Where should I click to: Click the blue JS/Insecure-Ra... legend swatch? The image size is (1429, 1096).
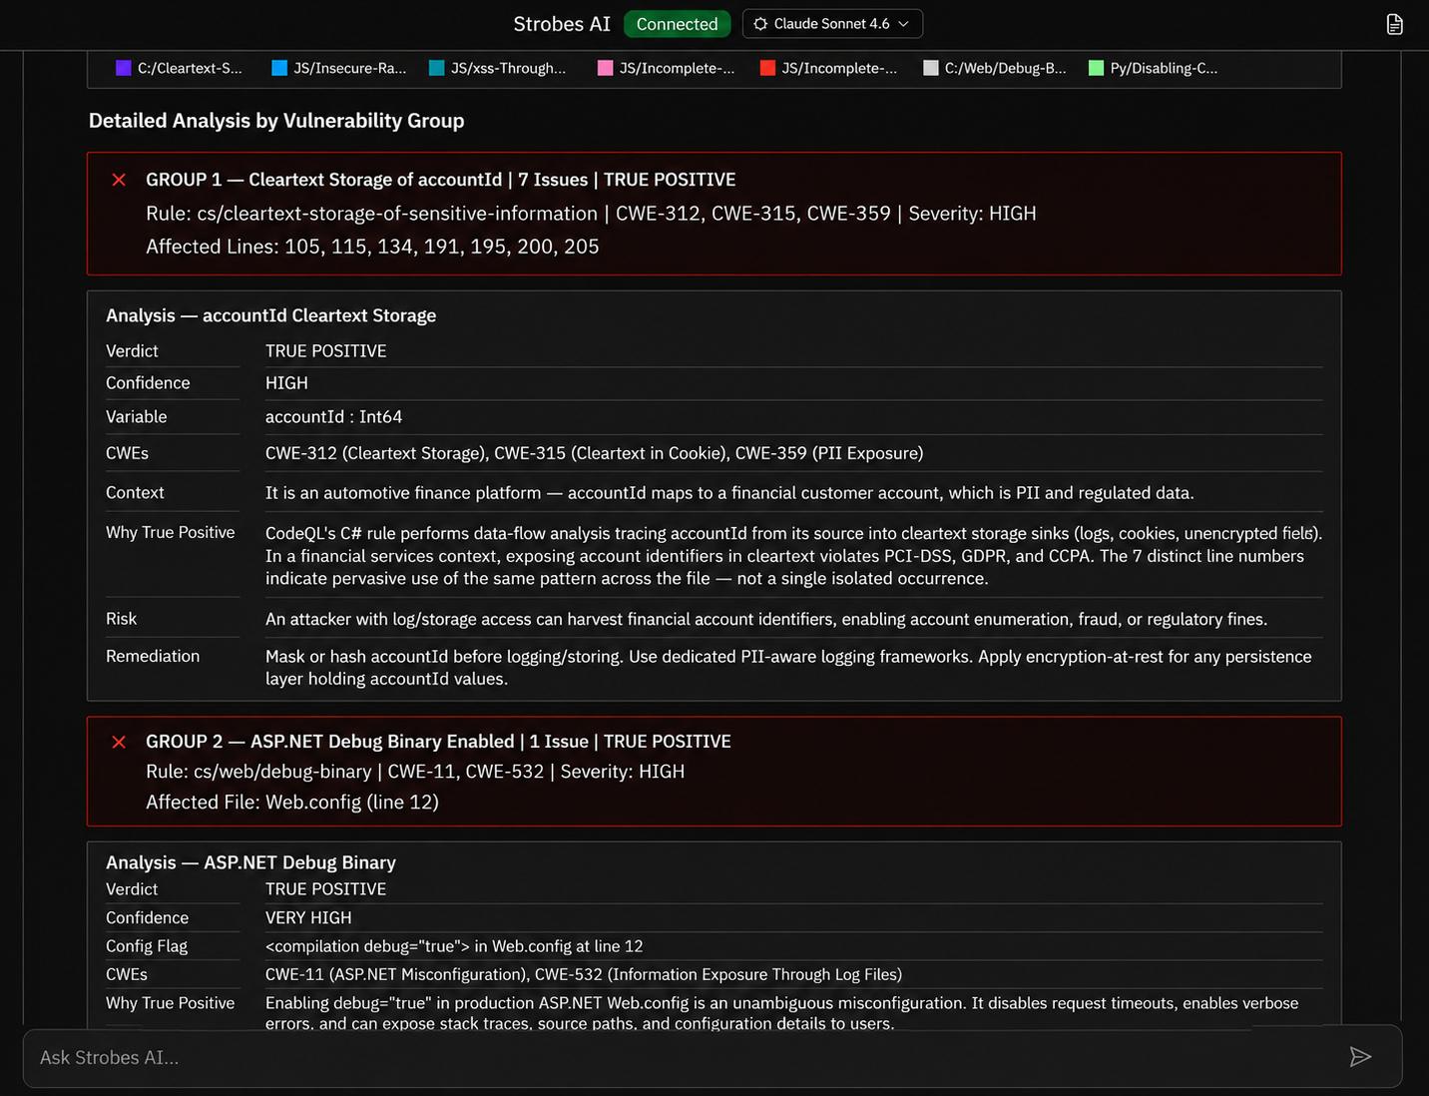279,68
